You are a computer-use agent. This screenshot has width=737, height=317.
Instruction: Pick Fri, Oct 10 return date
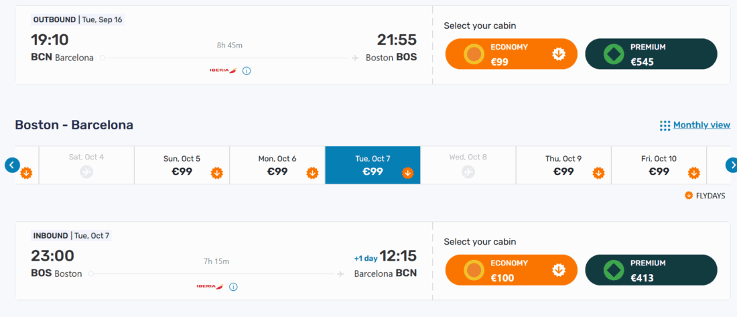coord(659,165)
